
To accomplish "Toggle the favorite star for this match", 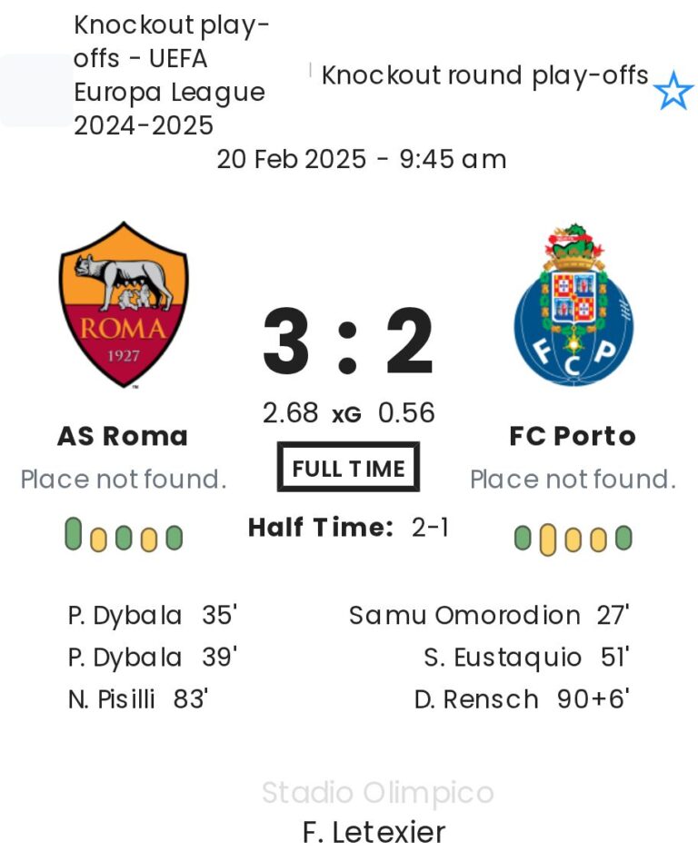I will click(x=673, y=92).
